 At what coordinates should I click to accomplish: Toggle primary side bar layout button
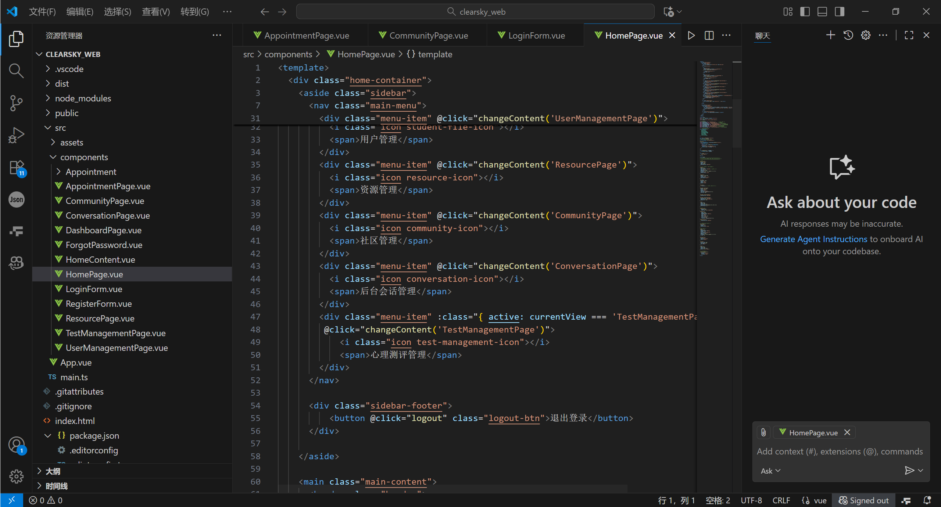[805, 12]
